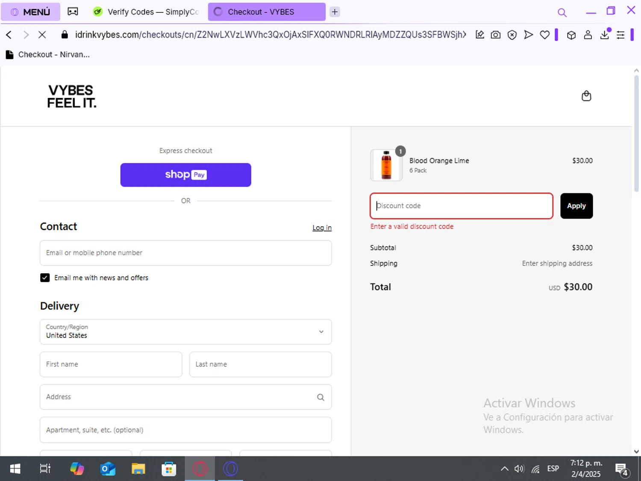Open Microsoft Store from taskbar
Screen dimensions: 641x481
coord(169,469)
